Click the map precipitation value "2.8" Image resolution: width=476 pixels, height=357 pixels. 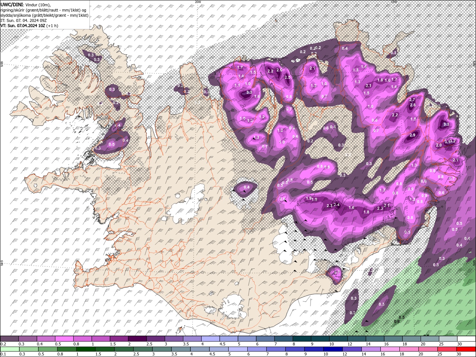click(413, 105)
